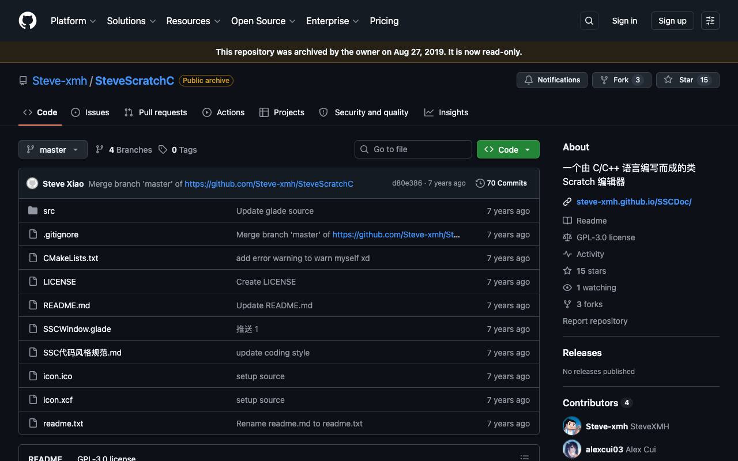This screenshot has width=738, height=461.
Task: Select the Code repository tab
Action: click(40, 112)
